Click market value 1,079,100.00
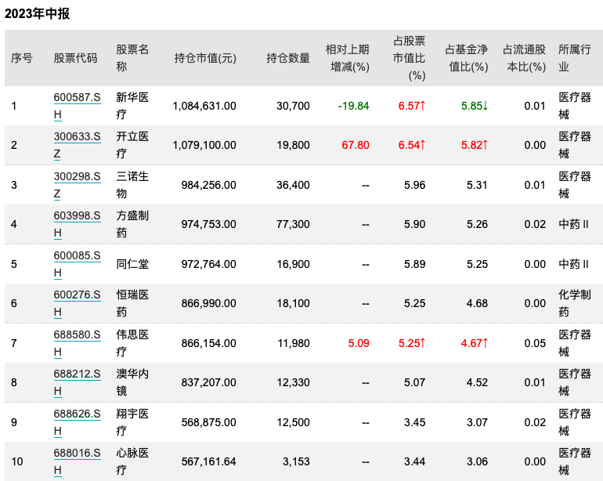The height and width of the screenshot is (481, 603). pos(204,145)
